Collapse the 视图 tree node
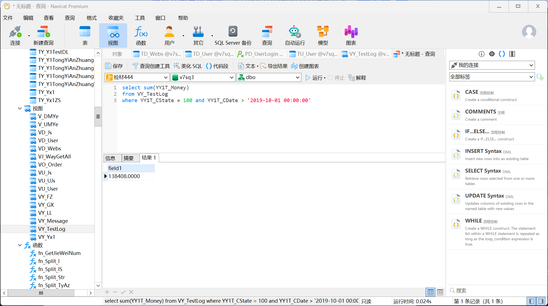 pyautogui.click(x=20, y=108)
